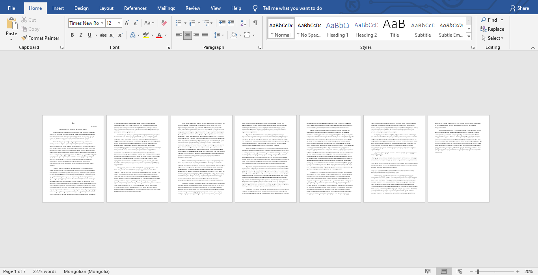The width and height of the screenshot is (538, 275).
Task: Click the Increase Indent icon
Action: coord(231,23)
